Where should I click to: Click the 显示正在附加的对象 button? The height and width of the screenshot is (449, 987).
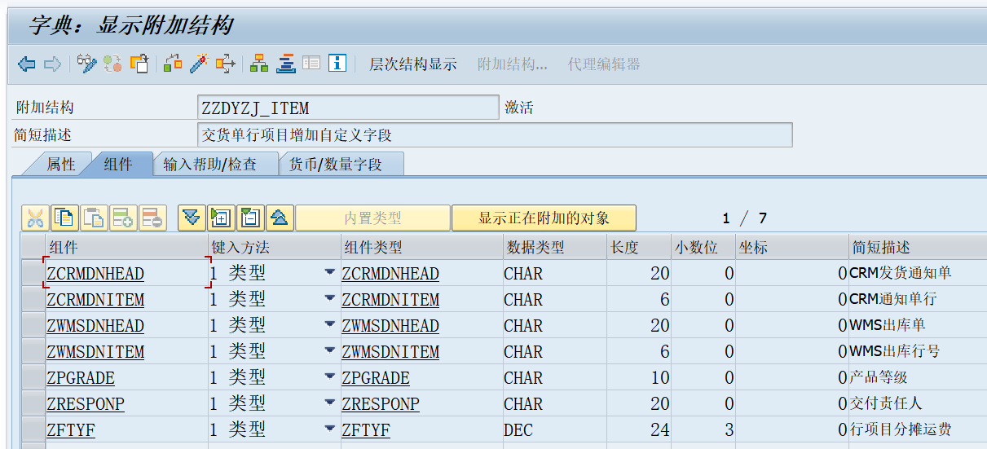tap(544, 218)
